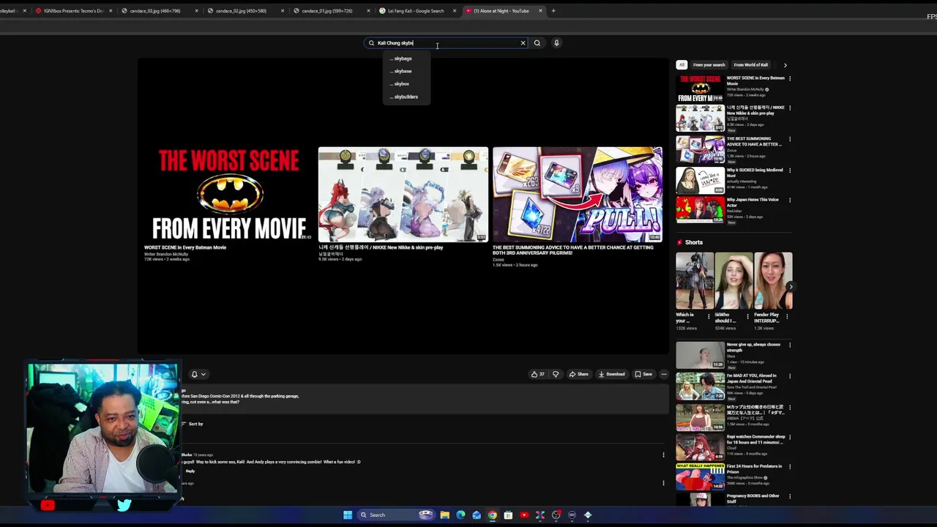The height and width of the screenshot is (527, 937).
Task: Open 'Fender Play INTERRUP...' short
Action: point(773,280)
